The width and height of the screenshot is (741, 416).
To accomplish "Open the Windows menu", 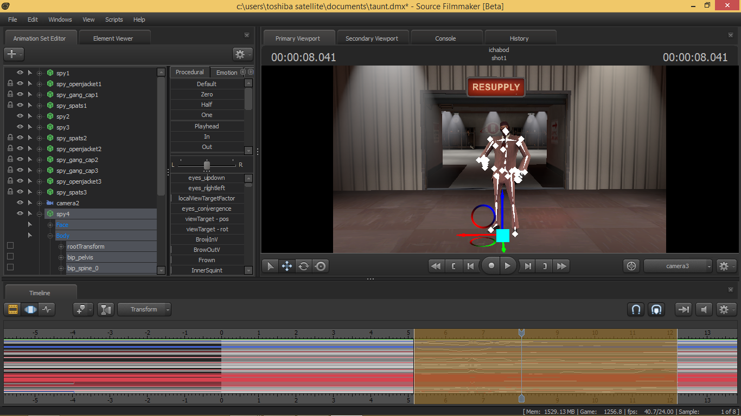I will click(60, 19).
